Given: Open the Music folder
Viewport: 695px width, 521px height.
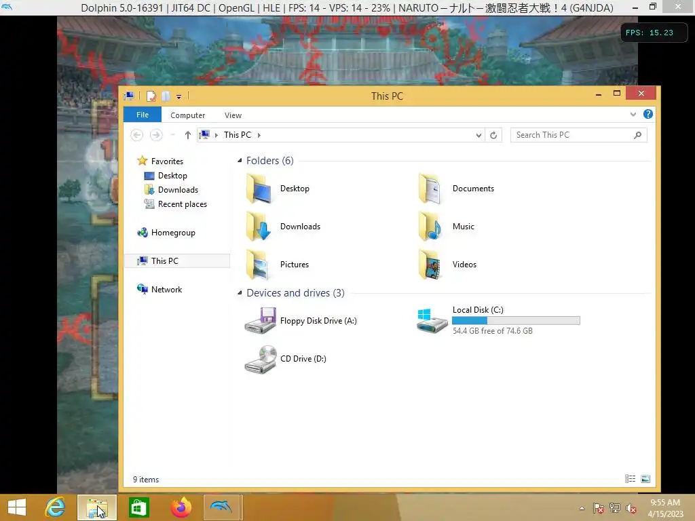Looking at the screenshot, I should [x=447, y=227].
